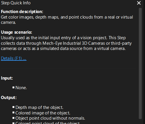The width and height of the screenshot is (145, 124).
Task: Select Colored point cloud of the object
Action: coord(47,123)
